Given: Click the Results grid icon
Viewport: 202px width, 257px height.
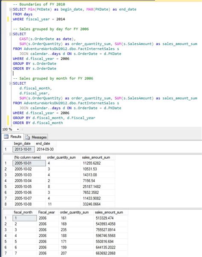Looking at the screenshot, I should pos(6,137).
